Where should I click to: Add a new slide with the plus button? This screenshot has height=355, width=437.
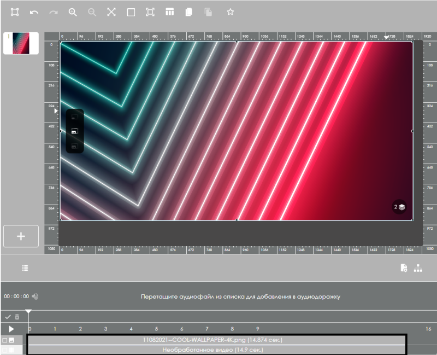(x=21, y=236)
